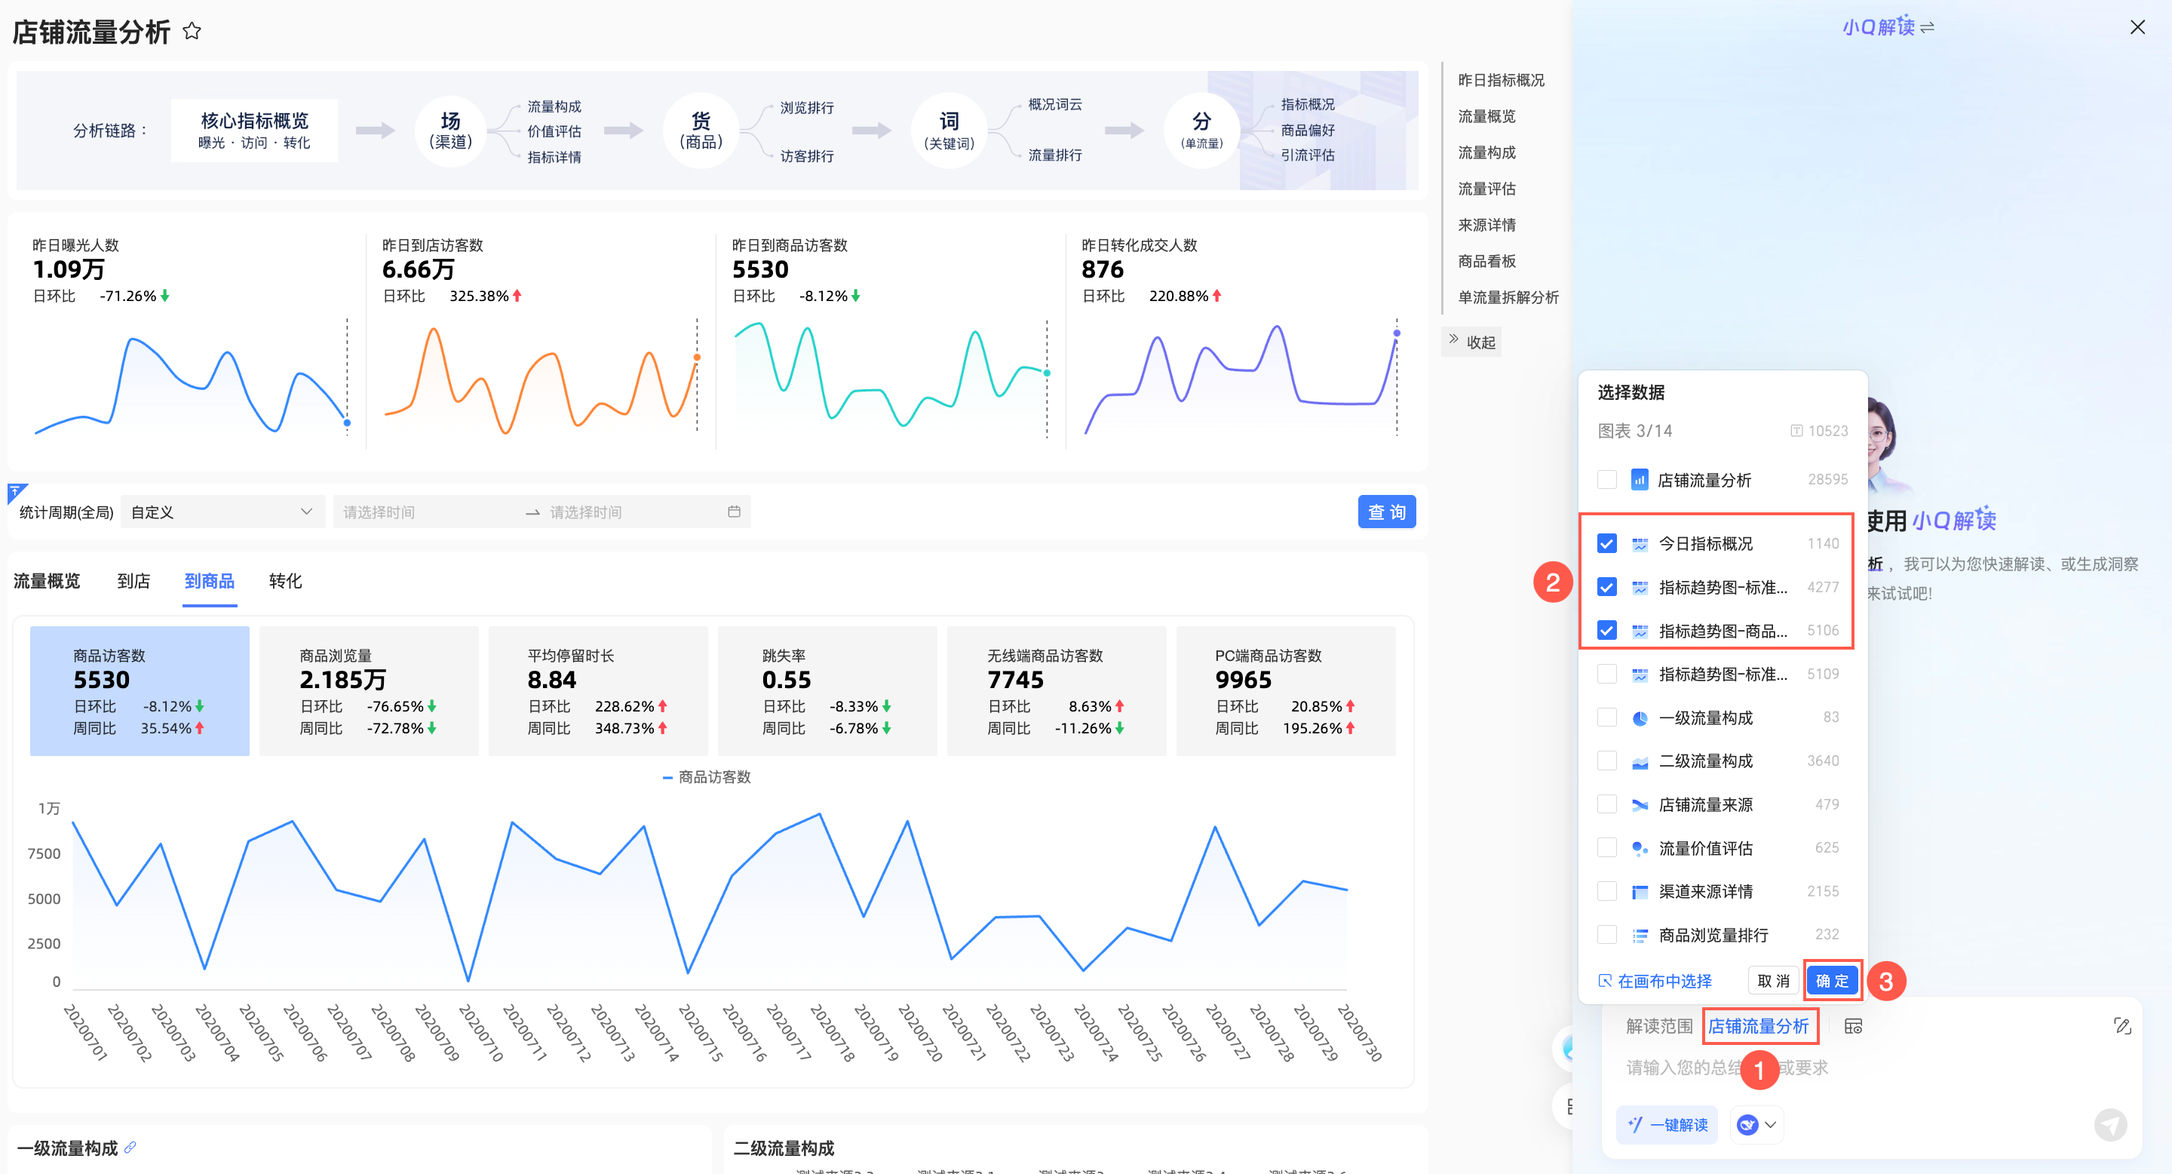Screen dimensions: 2172x1174
Task: Jump to 流量构成 in side nav
Action: tap(1486, 152)
